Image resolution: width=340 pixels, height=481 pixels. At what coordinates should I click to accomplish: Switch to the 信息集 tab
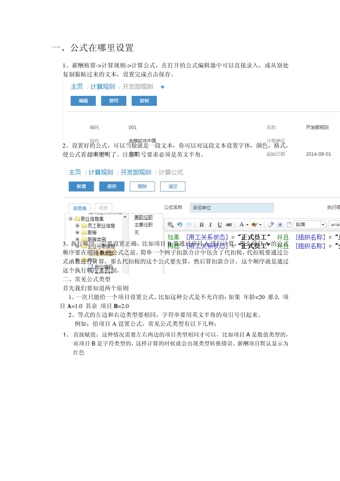80,208
